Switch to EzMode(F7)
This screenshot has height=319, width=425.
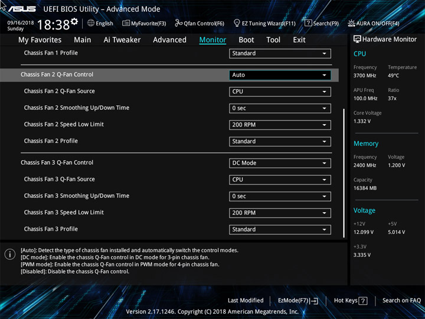click(x=298, y=301)
